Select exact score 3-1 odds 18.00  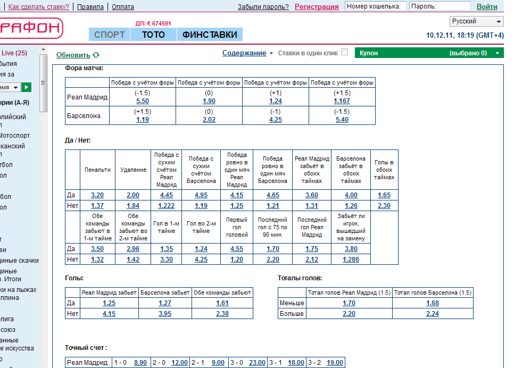[296, 363]
